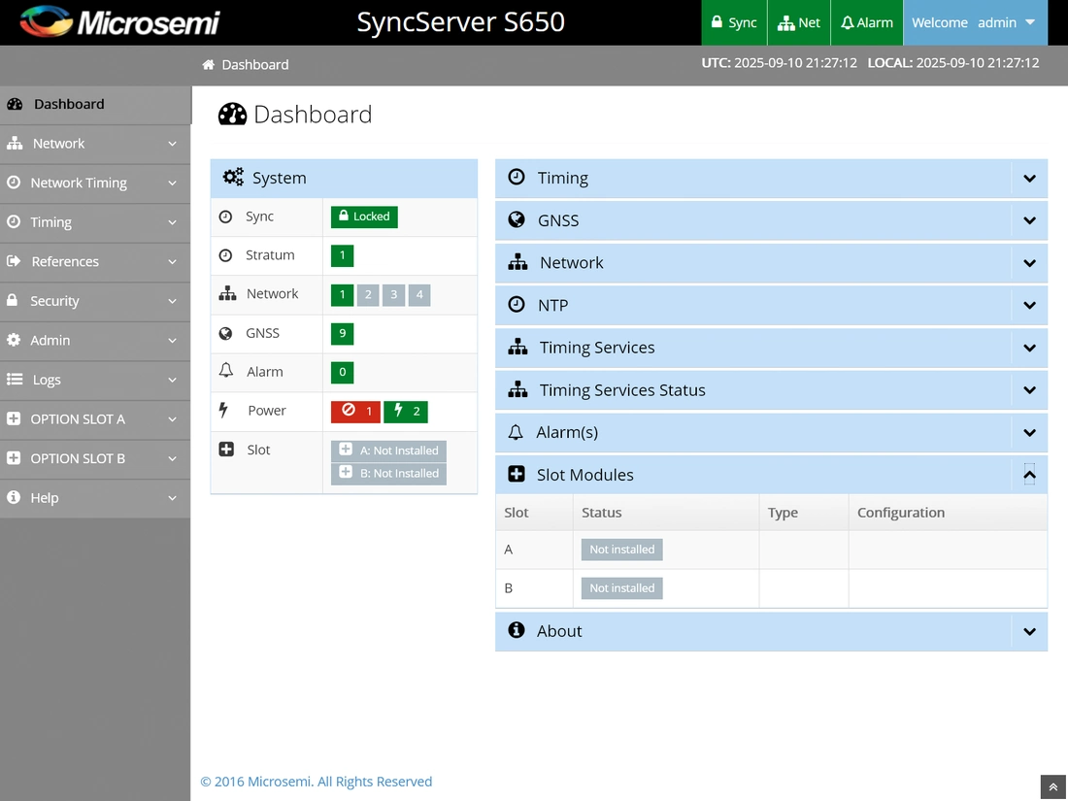Expand the NTP panel chevron

(x=1029, y=305)
